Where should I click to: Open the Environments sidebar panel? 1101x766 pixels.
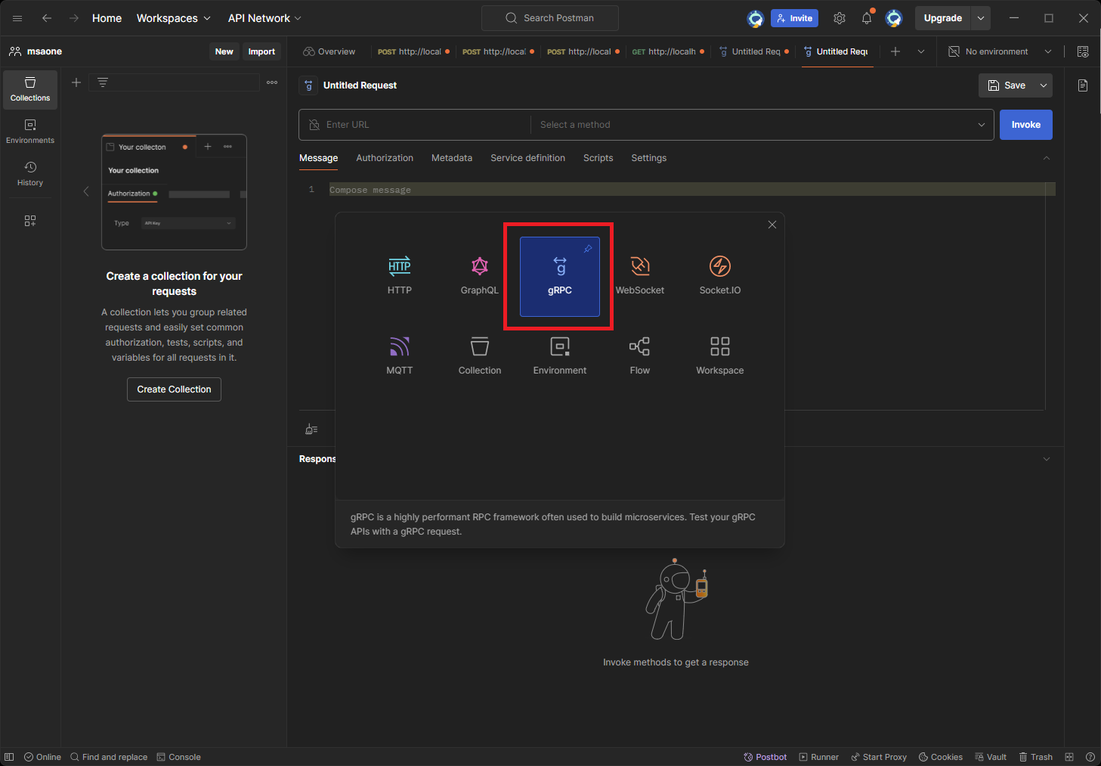[30, 132]
